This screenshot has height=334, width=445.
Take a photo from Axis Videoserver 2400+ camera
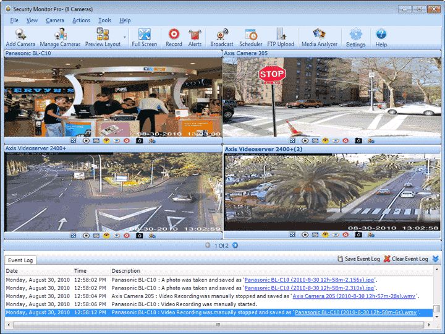(x=139, y=236)
